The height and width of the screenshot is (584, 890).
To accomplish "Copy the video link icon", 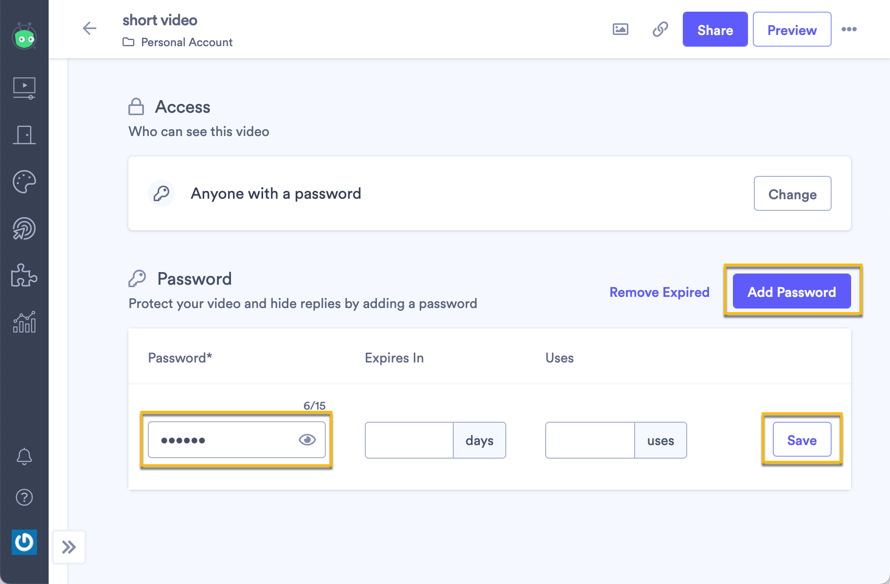I will 660,29.
